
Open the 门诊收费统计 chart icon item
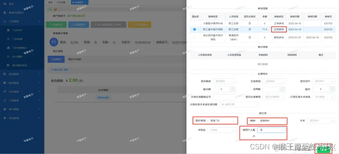8,48
